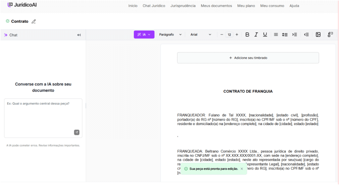Click the CONTRATO DE FRANQUIA heading

248,91
